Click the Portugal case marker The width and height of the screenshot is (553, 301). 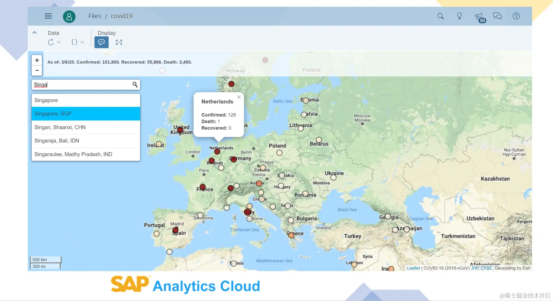click(x=156, y=233)
